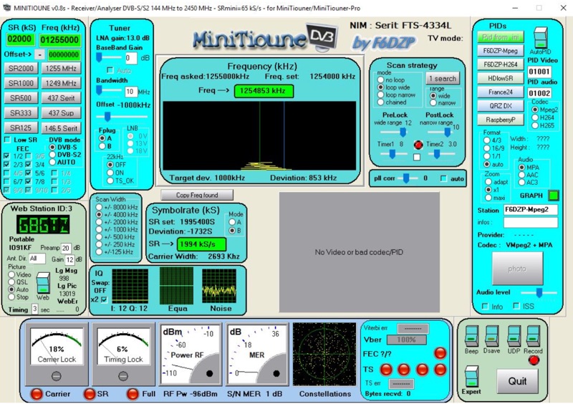This screenshot has width=573, height=404.
Task: Toggle the Web rocker switch
Action: [x=42, y=283]
